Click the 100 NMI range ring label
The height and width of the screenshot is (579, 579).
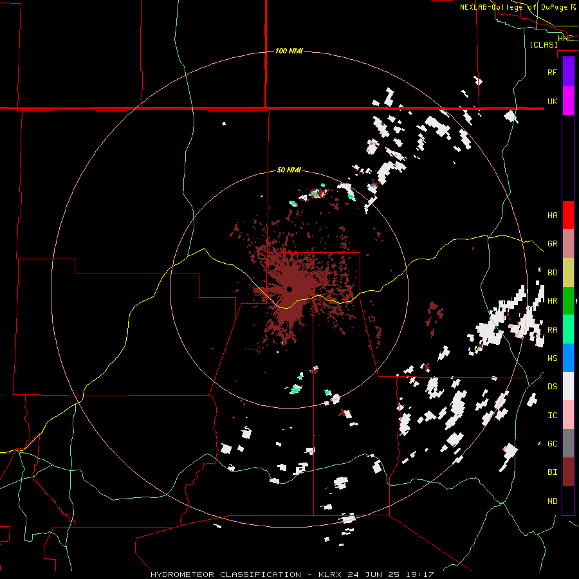[289, 51]
